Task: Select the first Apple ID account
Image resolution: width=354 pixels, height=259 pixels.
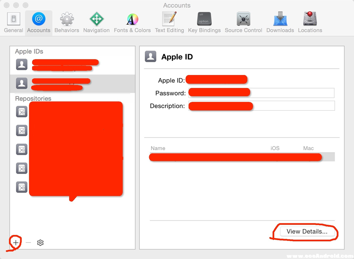Action: [72, 64]
